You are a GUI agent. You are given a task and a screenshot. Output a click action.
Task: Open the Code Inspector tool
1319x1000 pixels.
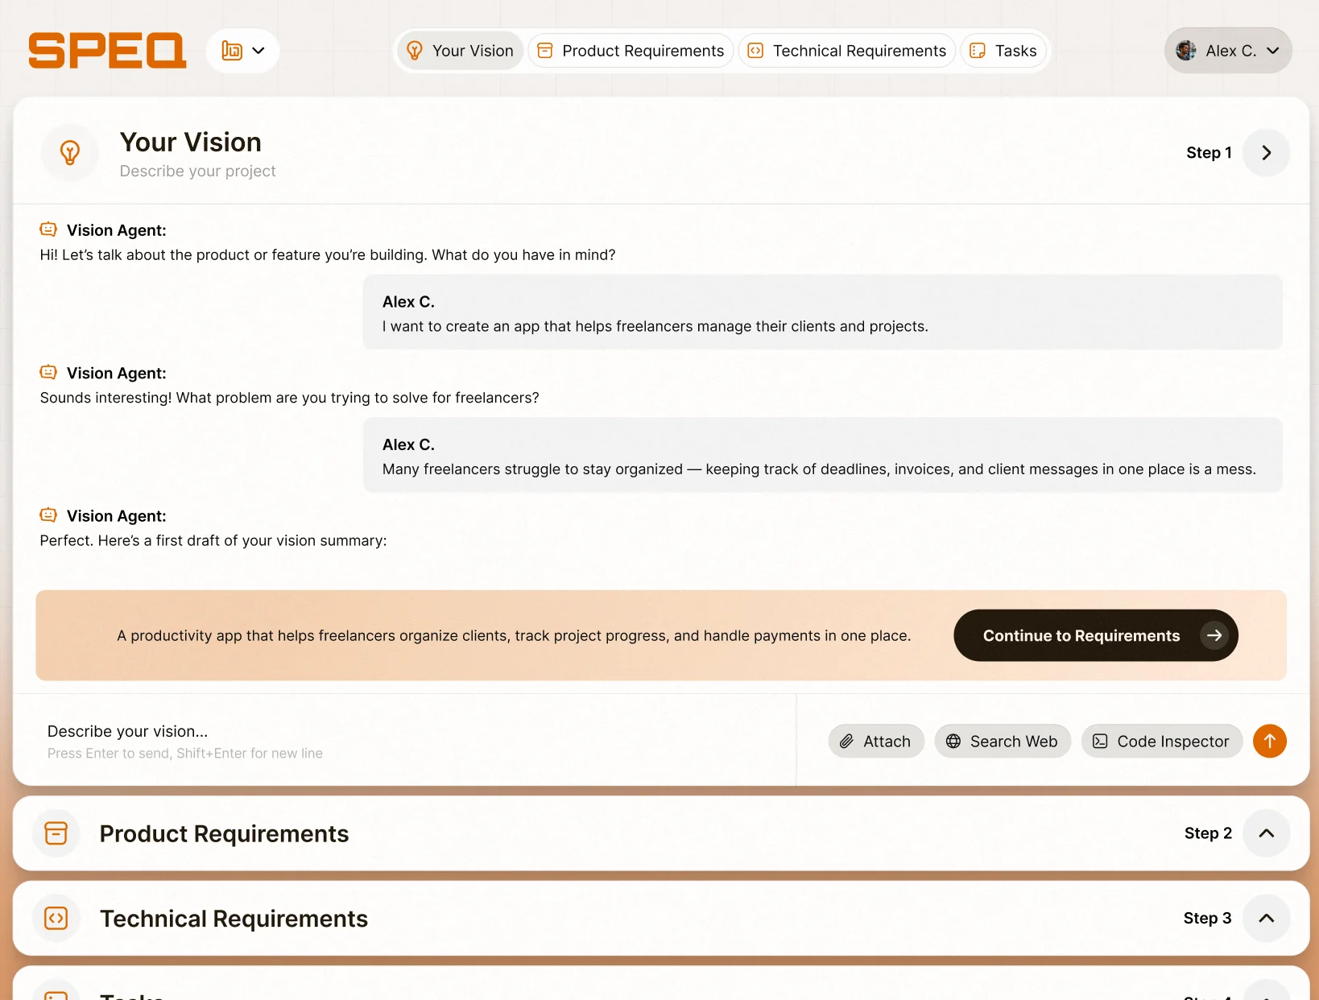tap(1161, 741)
